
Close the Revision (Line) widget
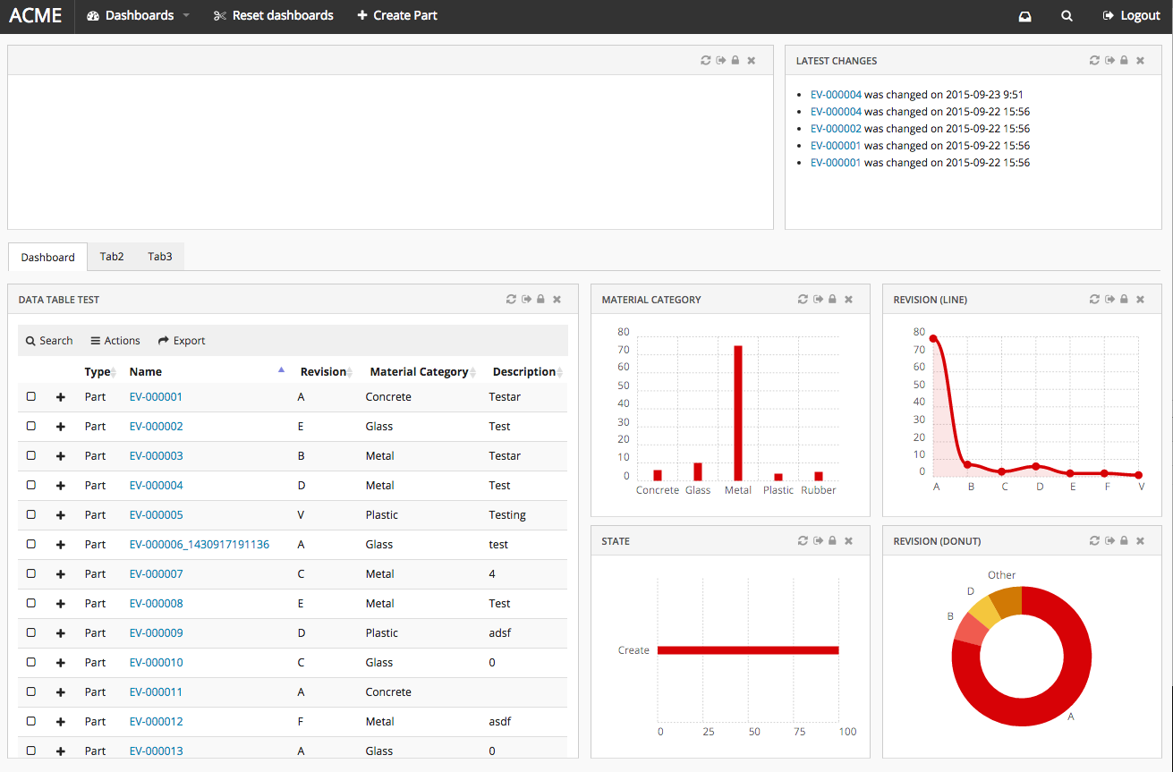point(1140,300)
